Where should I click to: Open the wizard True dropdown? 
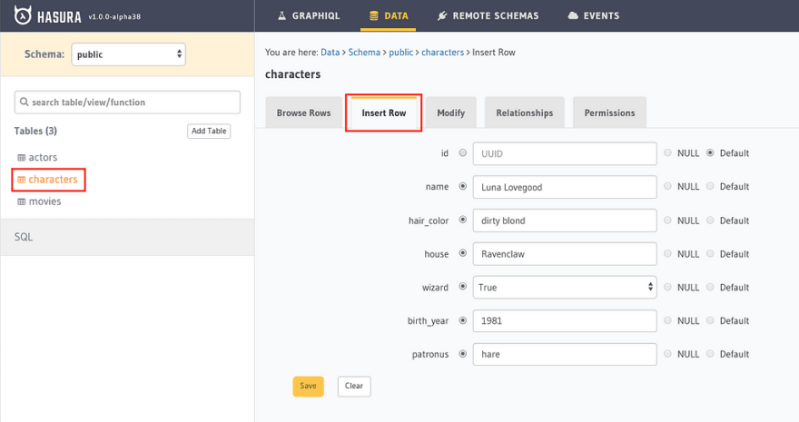[565, 287]
